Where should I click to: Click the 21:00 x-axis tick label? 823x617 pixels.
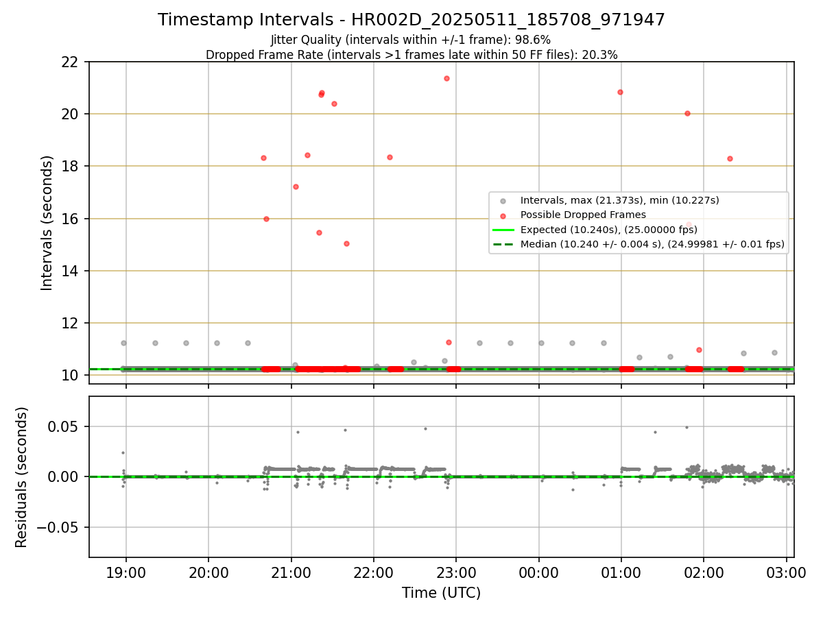point(291,572)
